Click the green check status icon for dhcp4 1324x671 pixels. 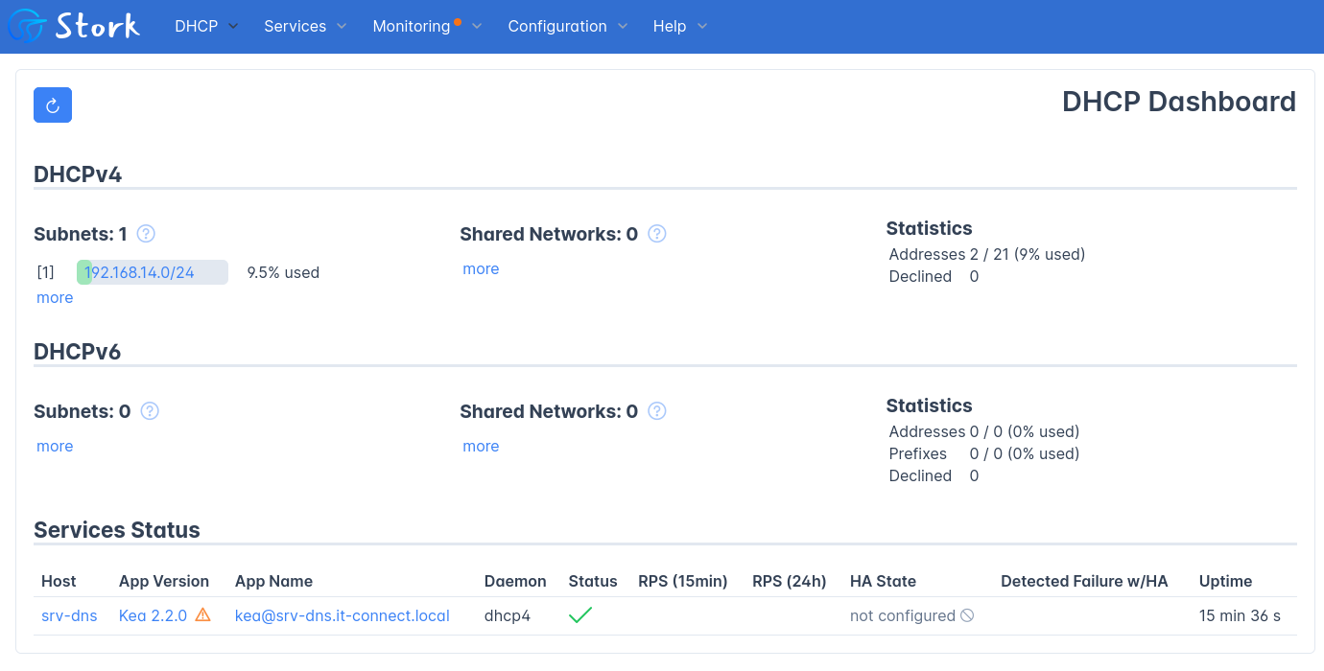pos(580,614)
